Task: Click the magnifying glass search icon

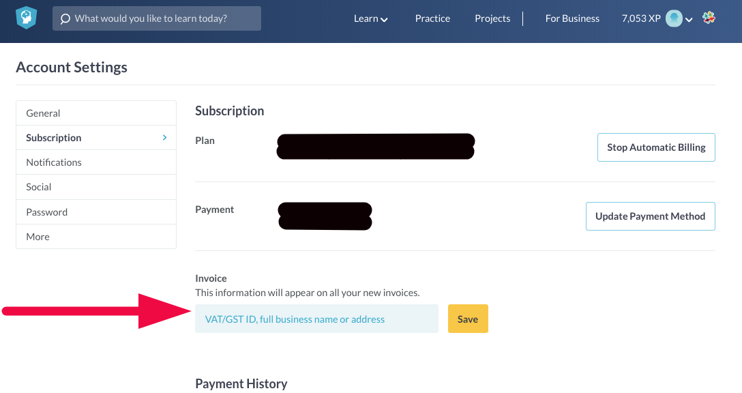Action: (x=65, y=19)
